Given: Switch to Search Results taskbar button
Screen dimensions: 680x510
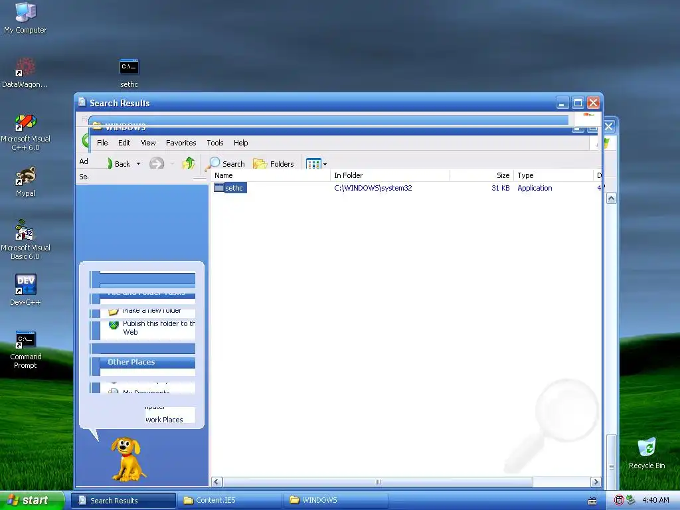Looking at the screenshot, I should (124, 501).
